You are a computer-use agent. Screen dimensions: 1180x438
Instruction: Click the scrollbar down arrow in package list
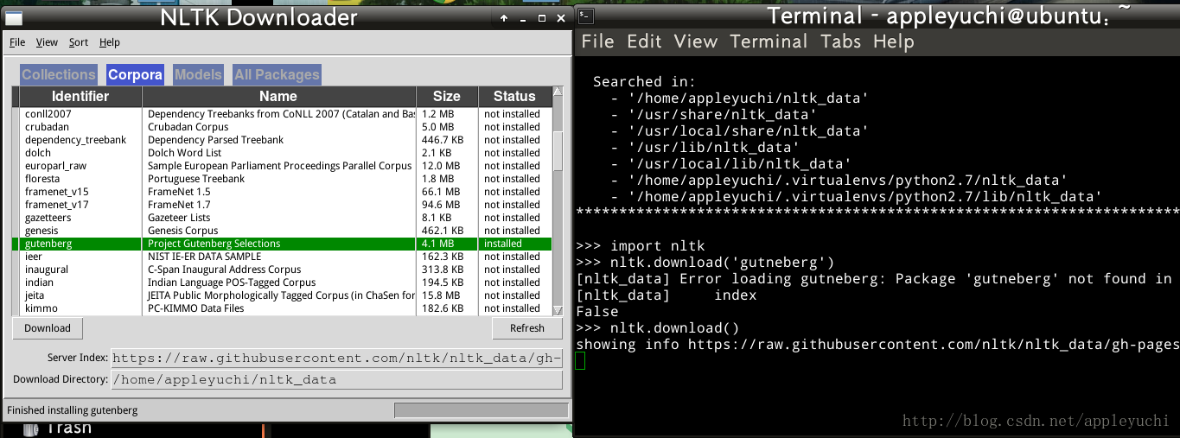click(x=558, y=309)
